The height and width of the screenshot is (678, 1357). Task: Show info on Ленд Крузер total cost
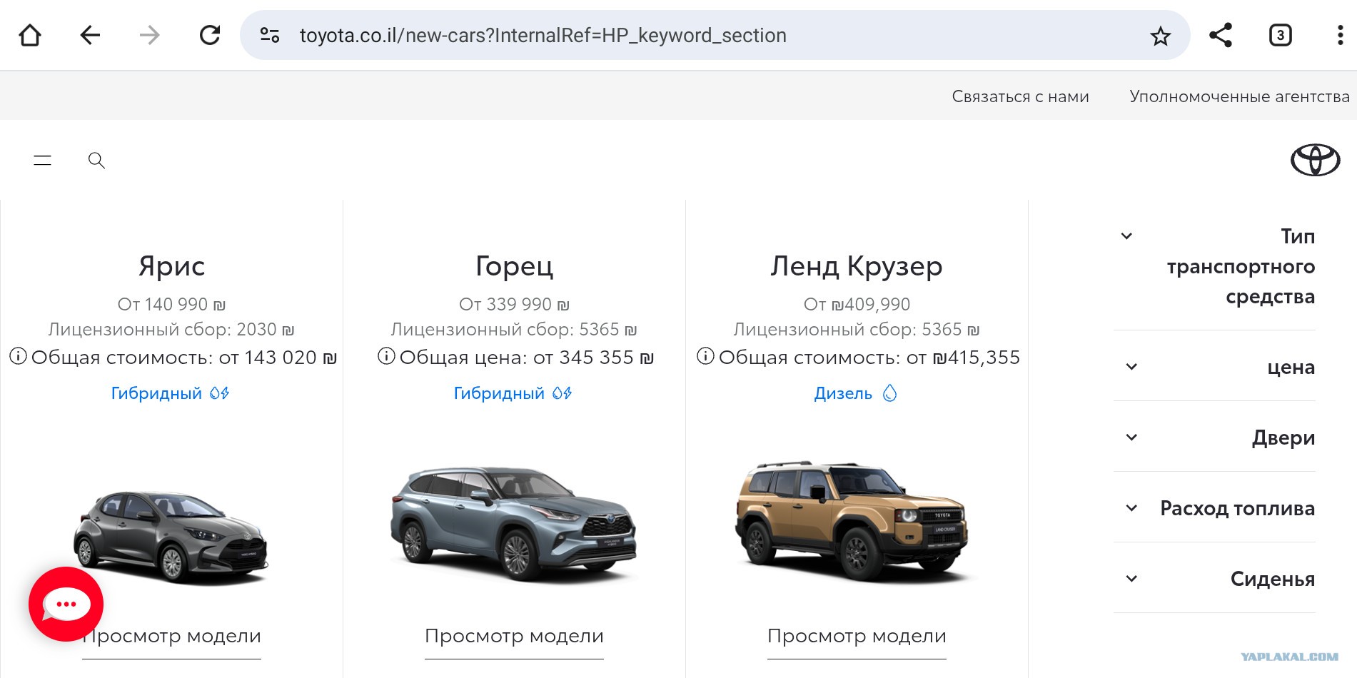coord(705,356)
